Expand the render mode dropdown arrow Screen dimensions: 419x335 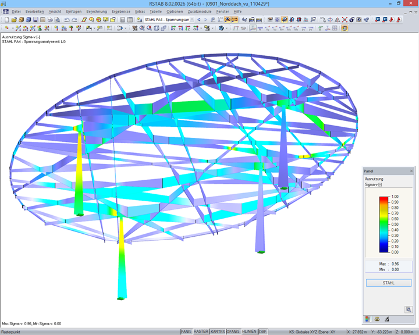point(227,28)
